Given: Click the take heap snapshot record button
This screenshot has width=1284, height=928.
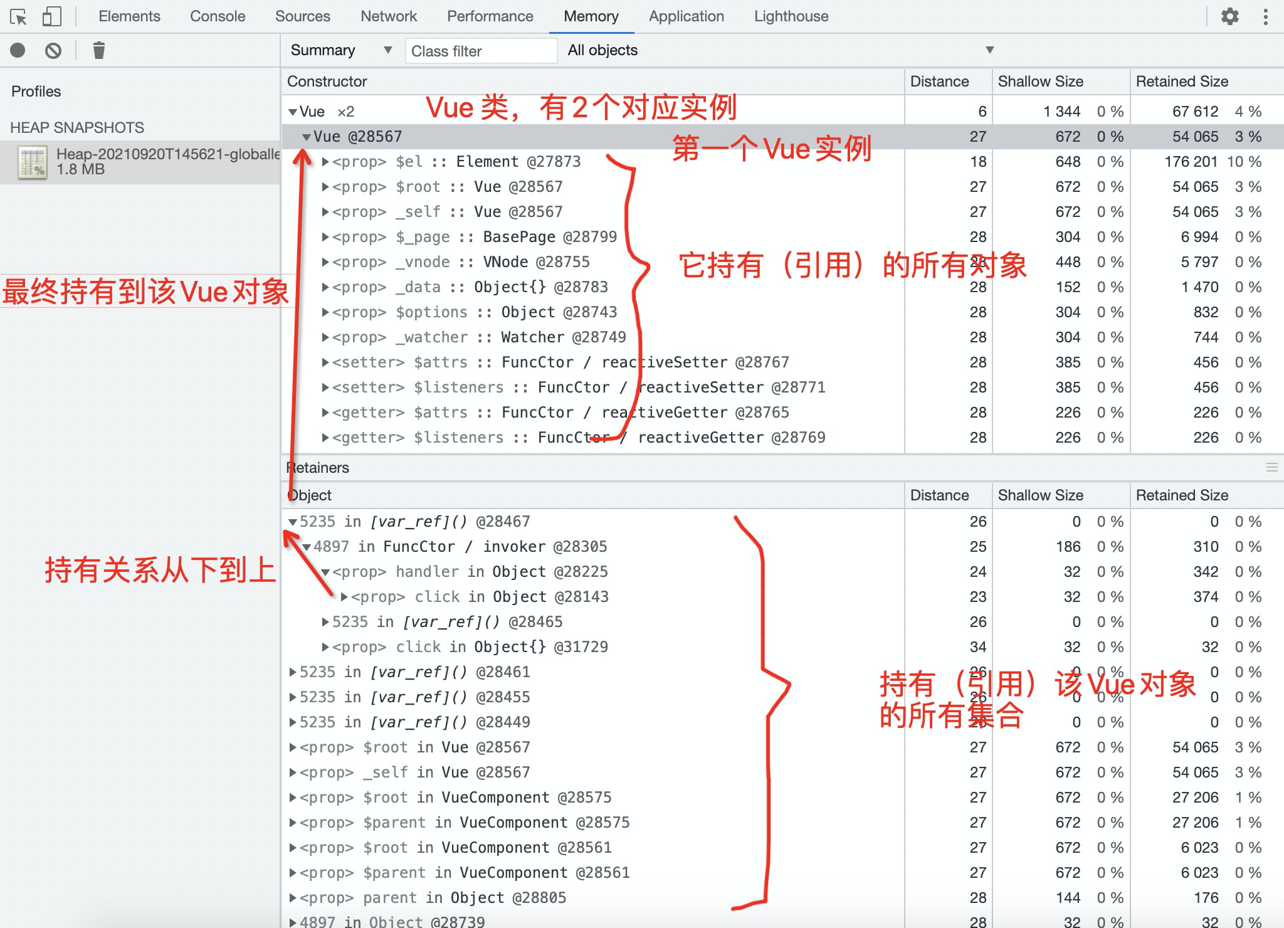Looking at the screenshot, I should (x=18, y=50).
